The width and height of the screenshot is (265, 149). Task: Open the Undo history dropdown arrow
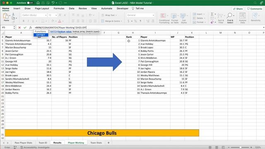(x=56, y=3)
